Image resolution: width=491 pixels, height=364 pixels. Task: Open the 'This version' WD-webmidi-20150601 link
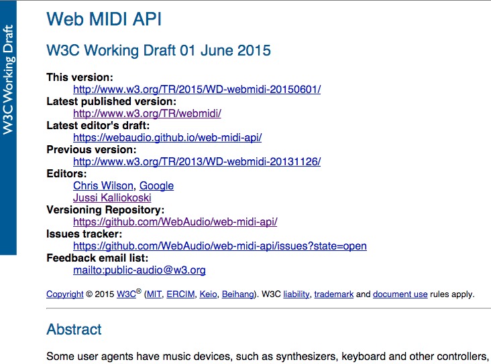(x=197, y=90)
